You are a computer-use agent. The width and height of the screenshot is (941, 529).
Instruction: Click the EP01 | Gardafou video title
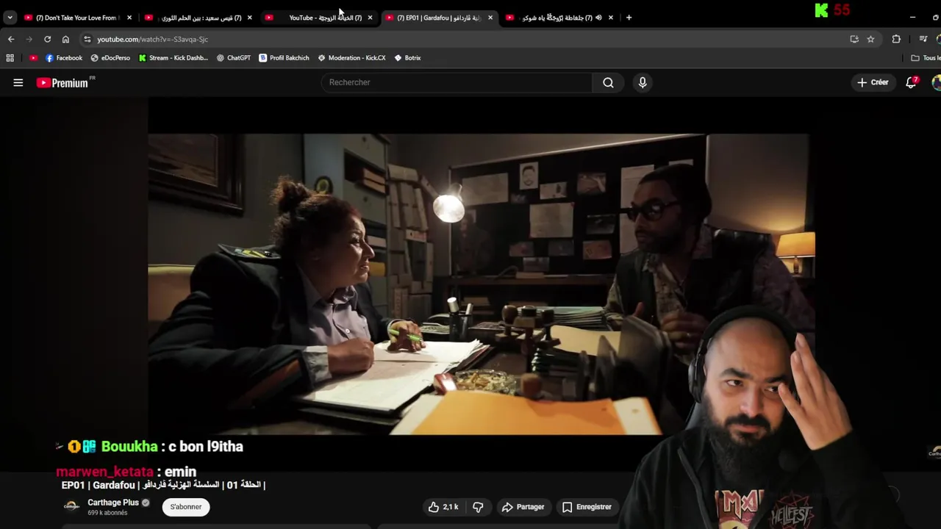[x=163, y=485]
